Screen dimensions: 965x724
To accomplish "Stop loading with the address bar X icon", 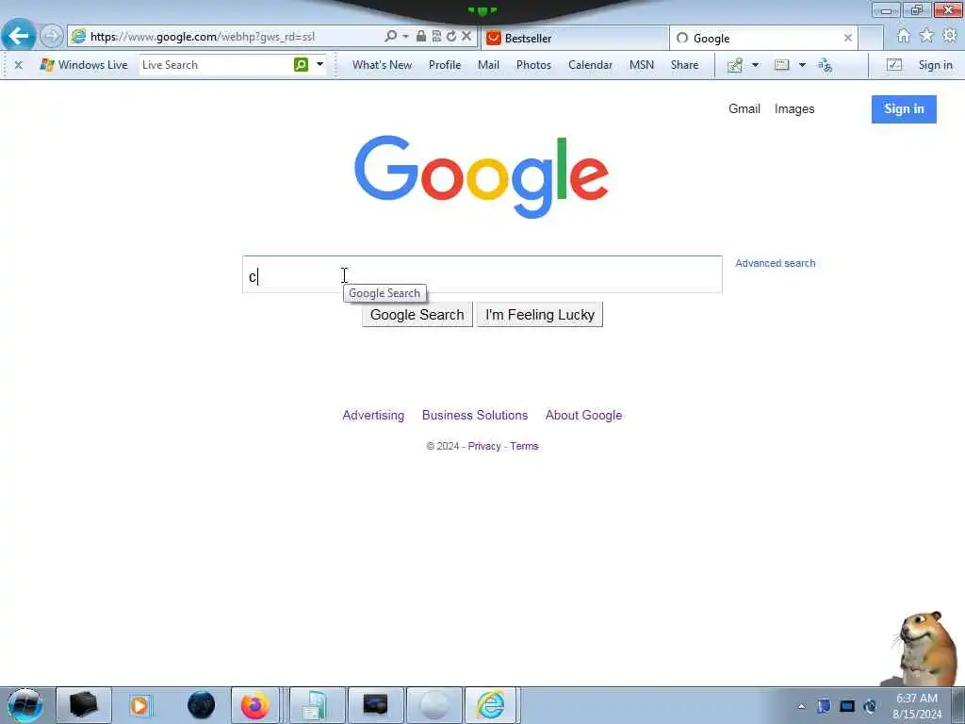I will click(x=466, y=37).
